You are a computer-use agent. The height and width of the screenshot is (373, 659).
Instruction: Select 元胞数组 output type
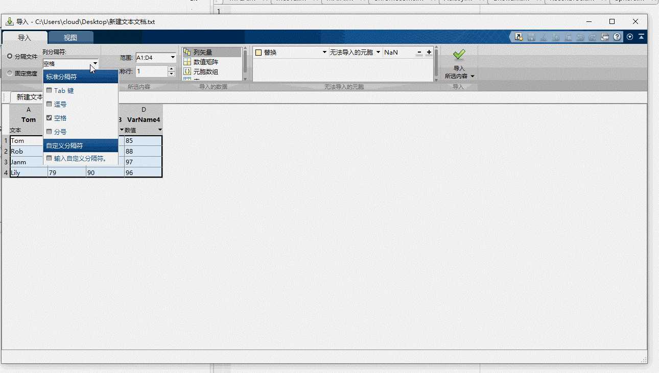(211, 71)
